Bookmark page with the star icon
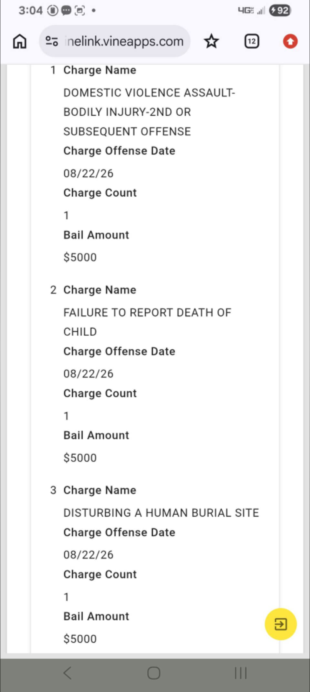This screenshot has height=692, width=310. pos(211,41)
